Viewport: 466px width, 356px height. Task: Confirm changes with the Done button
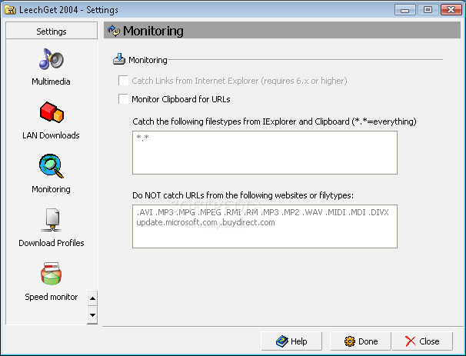[x=361, y=341]
